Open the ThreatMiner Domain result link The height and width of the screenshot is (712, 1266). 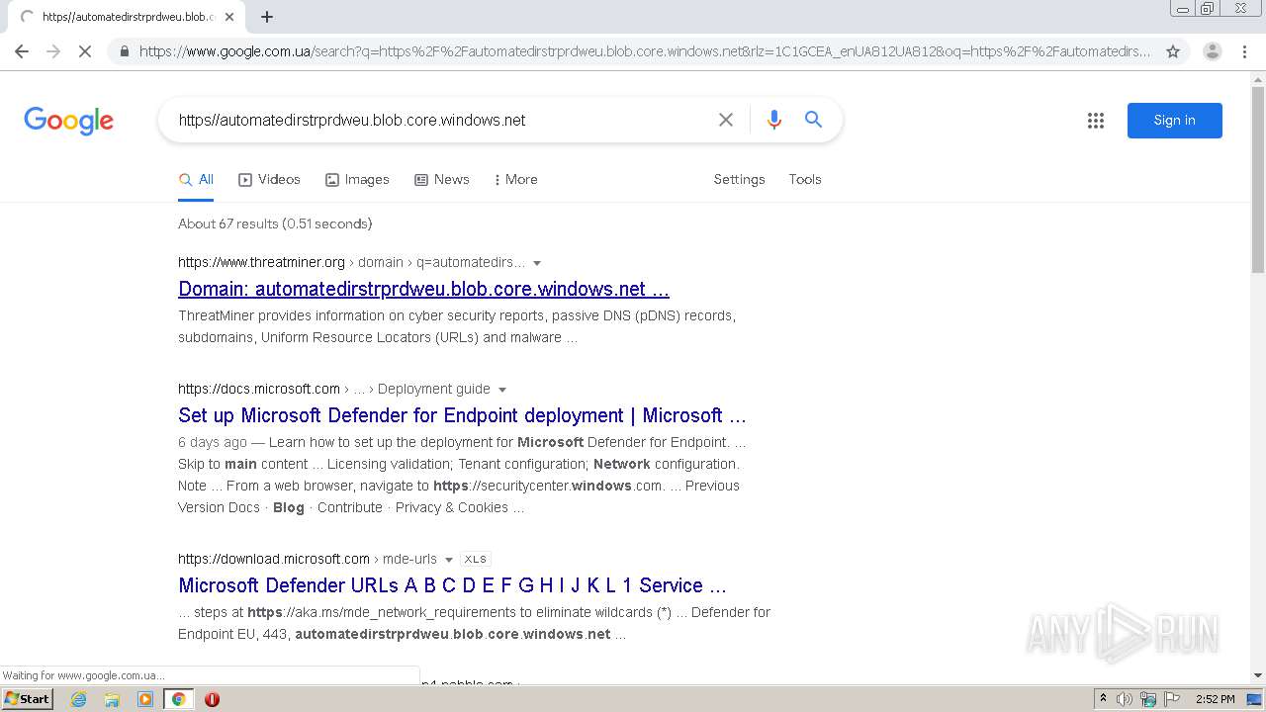tap(423, 289)
